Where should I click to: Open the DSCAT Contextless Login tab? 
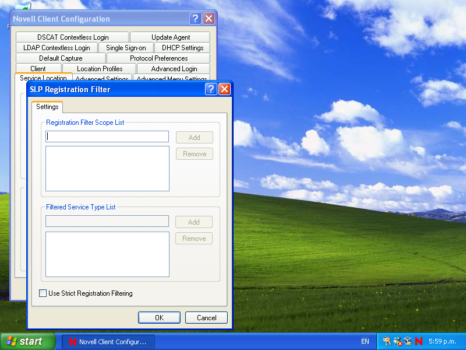click(73, 37)
